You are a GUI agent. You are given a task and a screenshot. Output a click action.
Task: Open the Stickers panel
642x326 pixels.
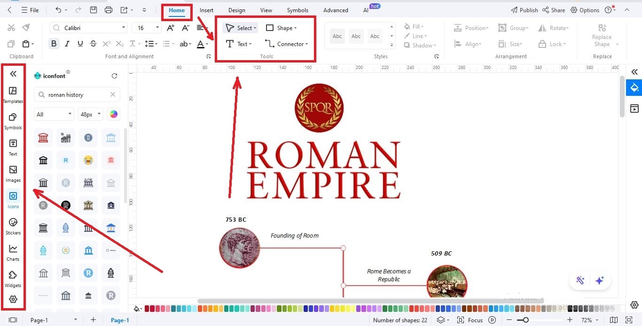pyautogui.click(x=13, y=225)
